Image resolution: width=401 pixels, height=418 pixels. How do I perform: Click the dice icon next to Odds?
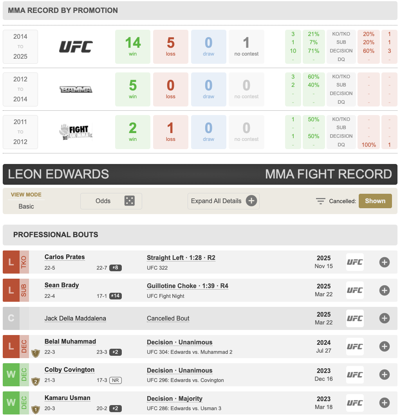pyautogui.click(x=130, y=201)
